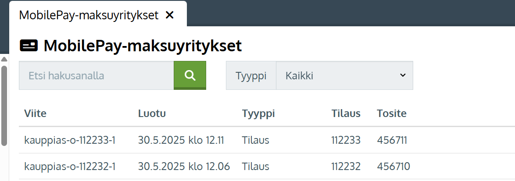The image size is (515, 181).
Task: Click the Tosite column header
Action: pyautogui.click(x=391, y=114)
